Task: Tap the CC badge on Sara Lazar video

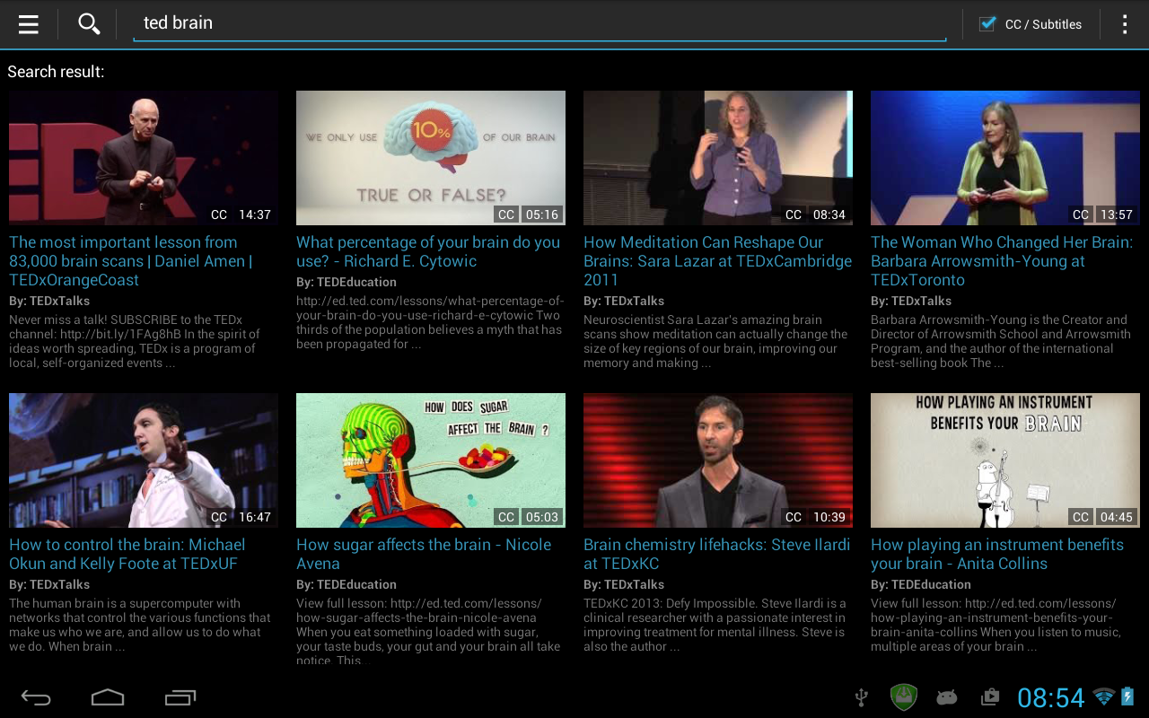Action: tap(794, 215)
